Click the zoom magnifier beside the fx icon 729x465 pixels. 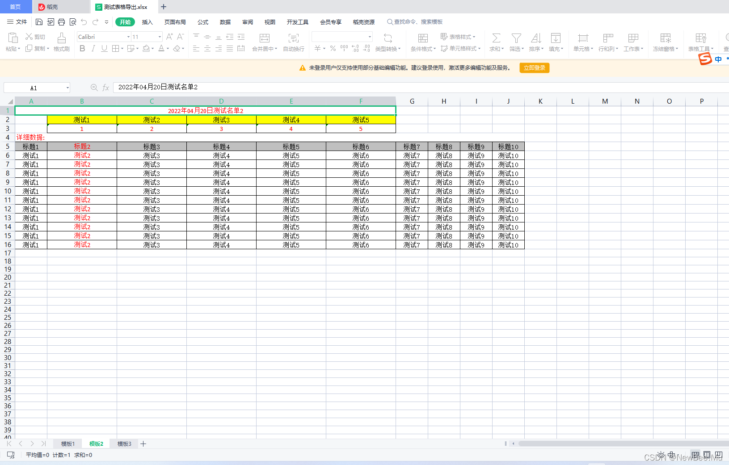coord(94,88)
